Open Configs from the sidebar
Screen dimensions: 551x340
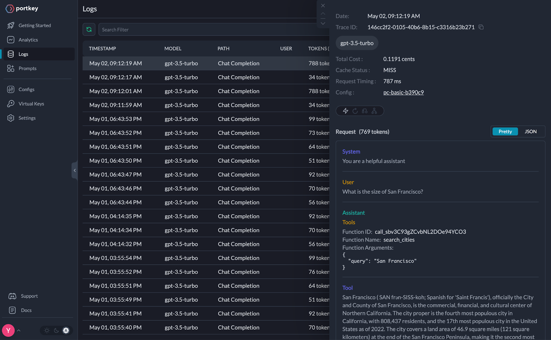[x=26, y=89]
